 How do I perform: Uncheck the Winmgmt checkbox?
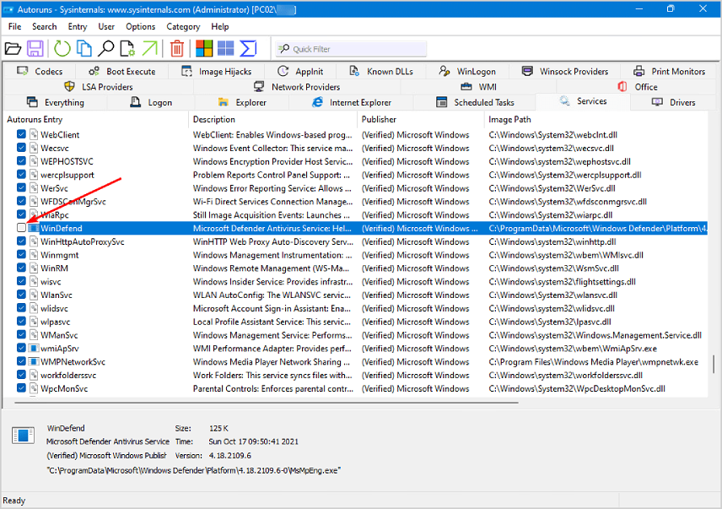(21, 254)
